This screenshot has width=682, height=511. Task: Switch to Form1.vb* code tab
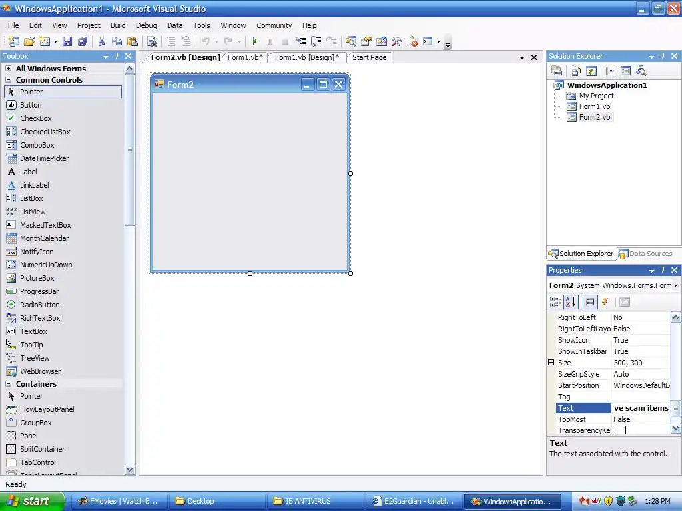point(245,57)
